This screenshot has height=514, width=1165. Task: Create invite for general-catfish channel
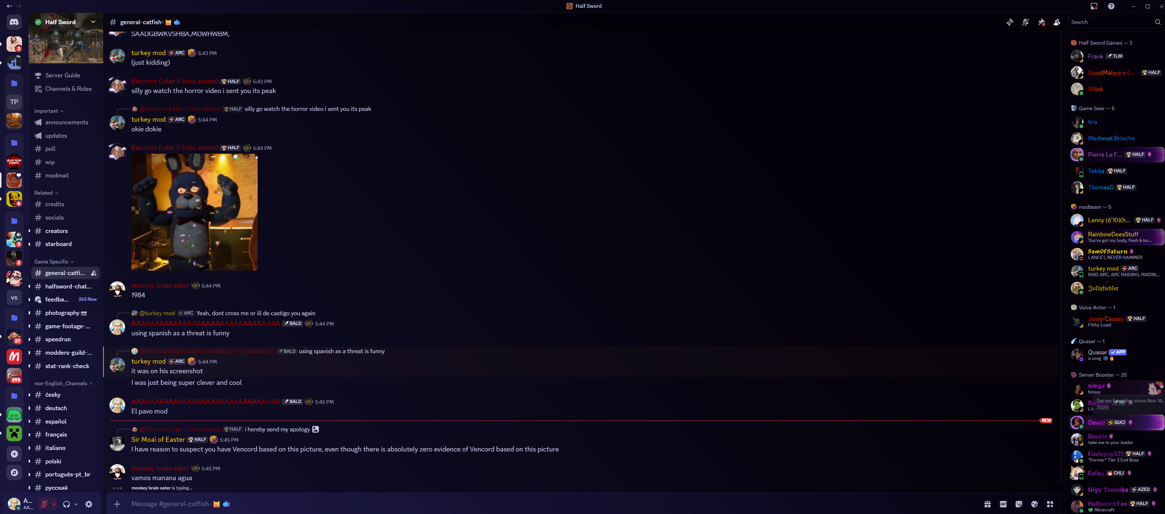click(93, 273)
